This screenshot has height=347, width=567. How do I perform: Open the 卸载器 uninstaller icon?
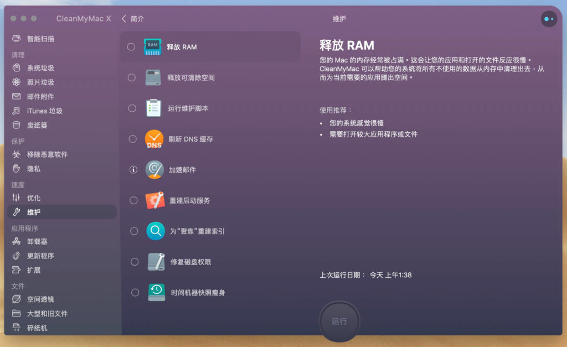pos(16,241)
